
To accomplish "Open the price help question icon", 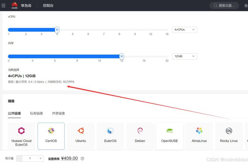I will coord(82,158).
